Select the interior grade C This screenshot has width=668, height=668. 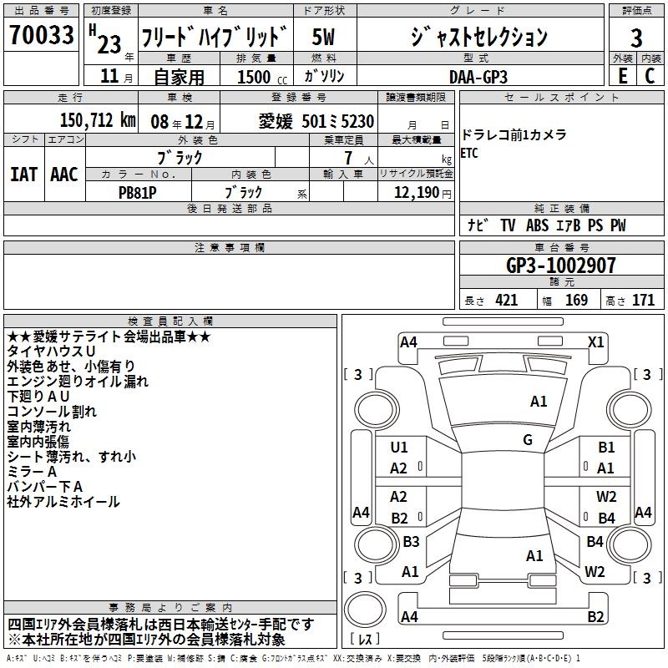pyautogui.click(x=650, y=74)
